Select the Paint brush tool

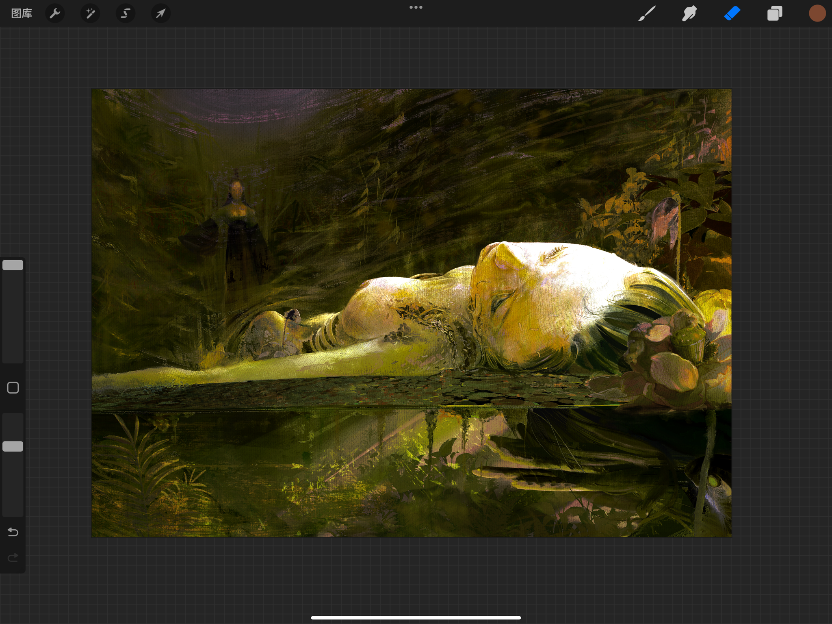(x=647, y=13)
